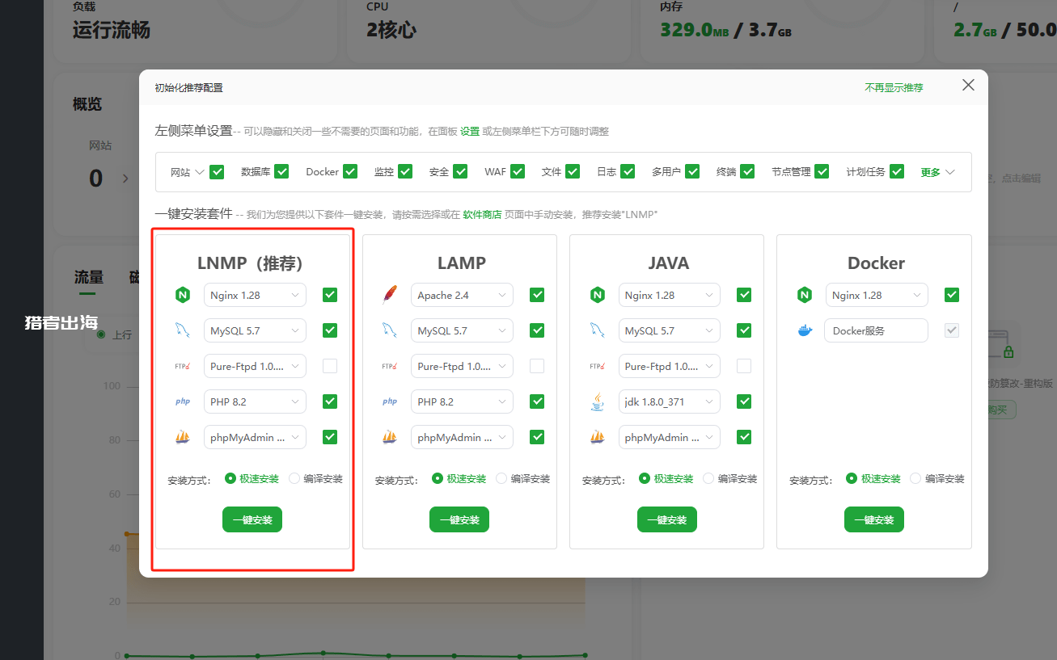Open Nginx 1.28 dropdown in Docker card
This screenshot has width=1057, height=660.
[877, 295]
